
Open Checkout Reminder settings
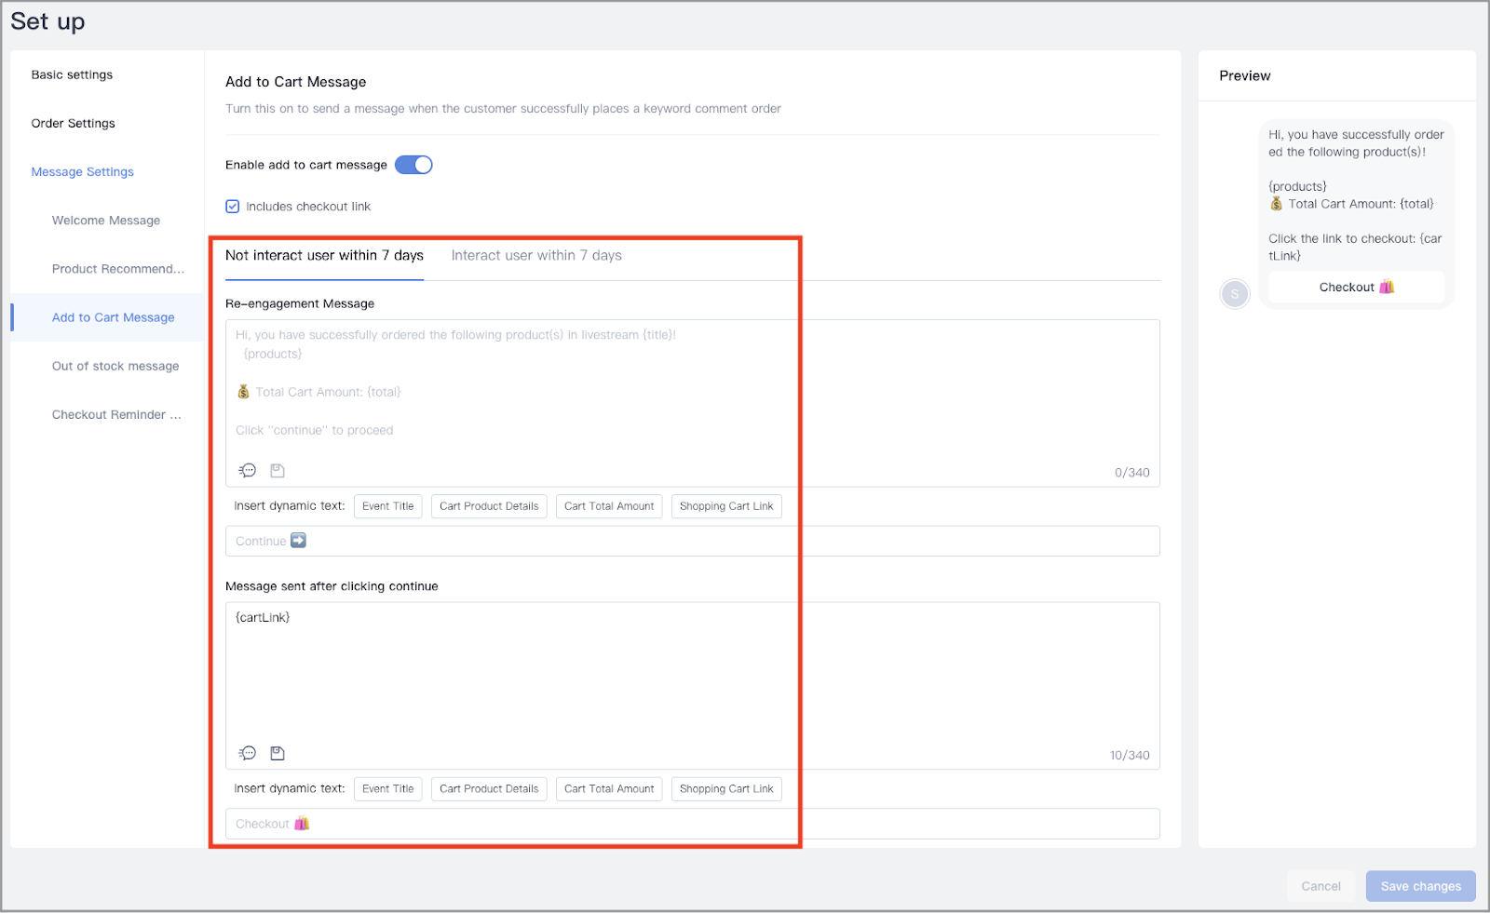[x=116, y=414]
